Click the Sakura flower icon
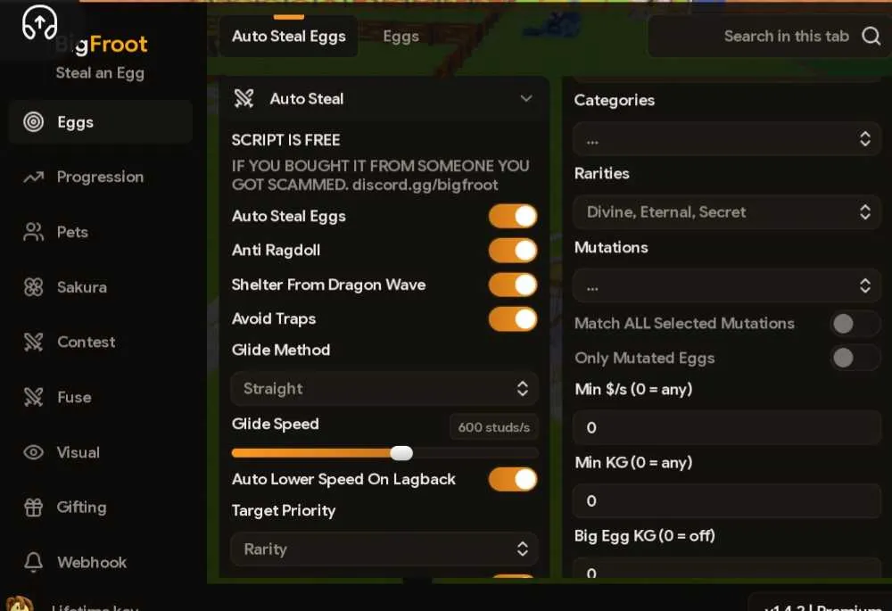Viewport: 892px width, 611px height. tap(34, 287)
